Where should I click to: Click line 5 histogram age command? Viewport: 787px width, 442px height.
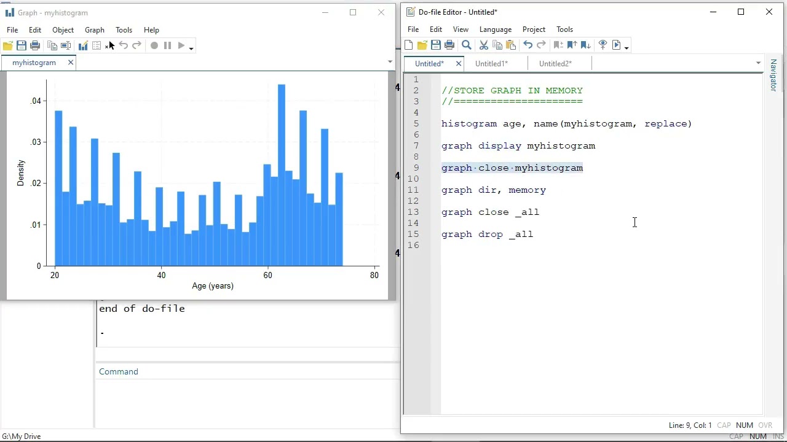566,123
